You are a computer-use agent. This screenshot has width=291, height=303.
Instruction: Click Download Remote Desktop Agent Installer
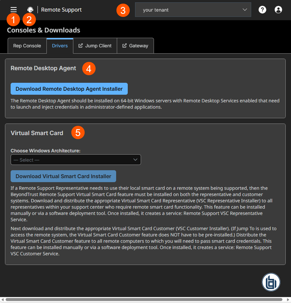[x=69, y=89]
